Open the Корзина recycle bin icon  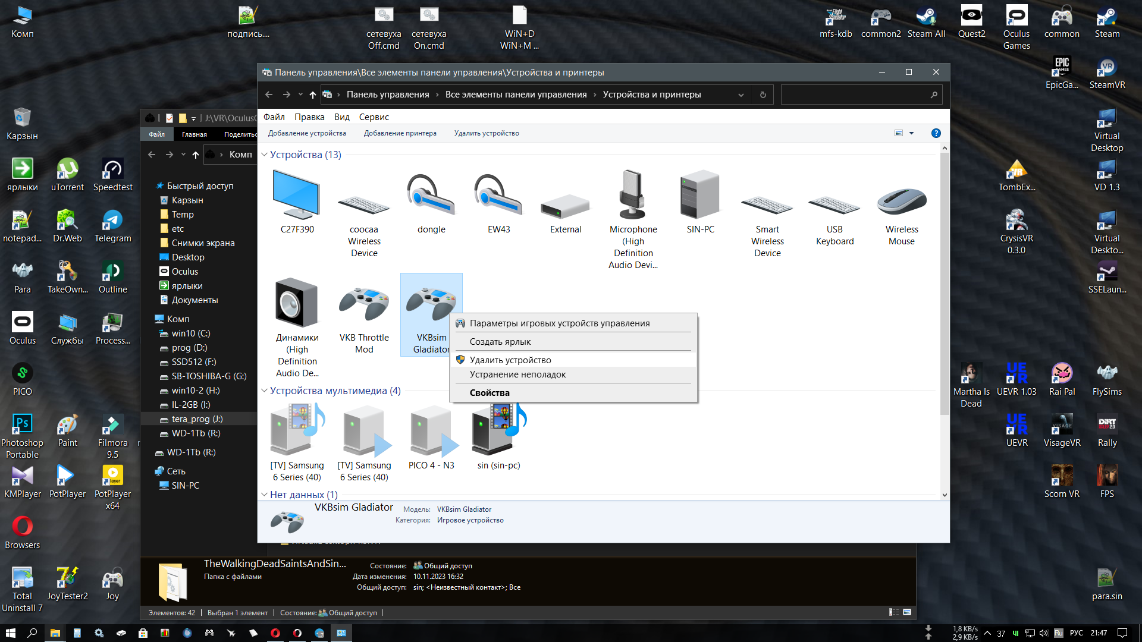tap(22, 124)
